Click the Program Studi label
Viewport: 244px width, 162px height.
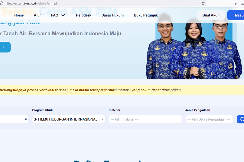click(x=42, y=110)
